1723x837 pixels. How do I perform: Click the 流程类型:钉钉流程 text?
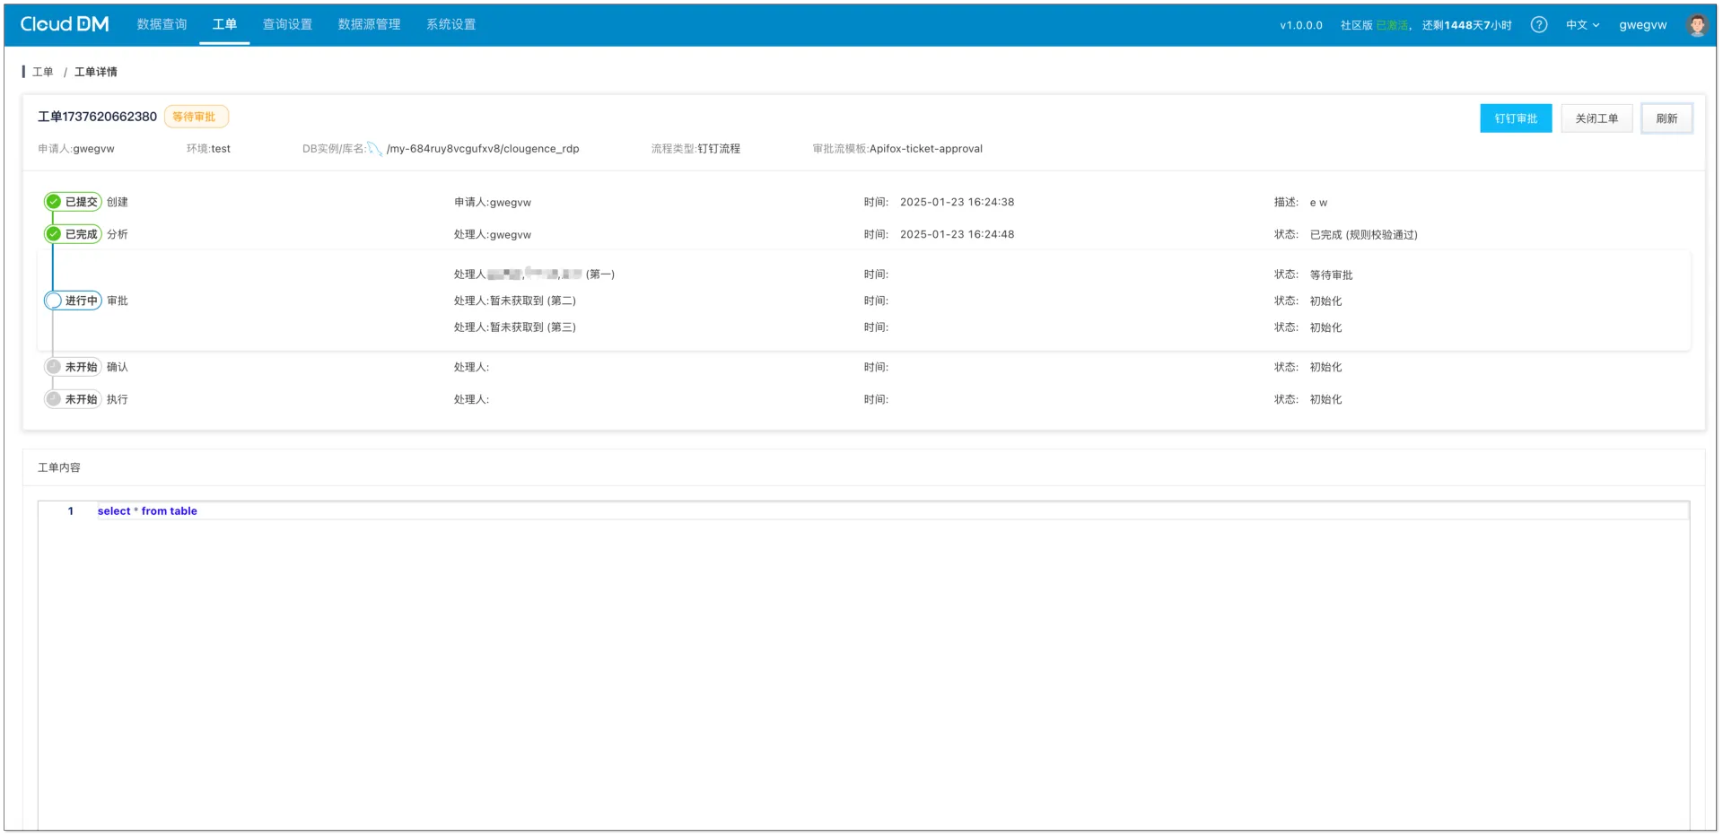(x=695, y=149)
